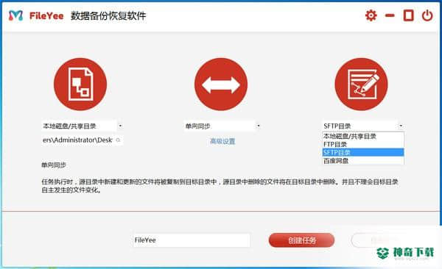Click the source path field ers\Administrator\Desk

click(78, 140)
